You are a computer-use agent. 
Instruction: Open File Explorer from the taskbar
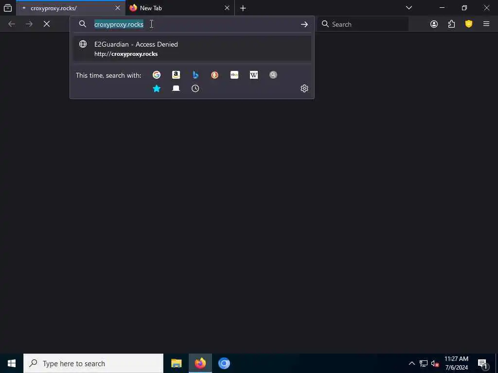pos(176,363)
